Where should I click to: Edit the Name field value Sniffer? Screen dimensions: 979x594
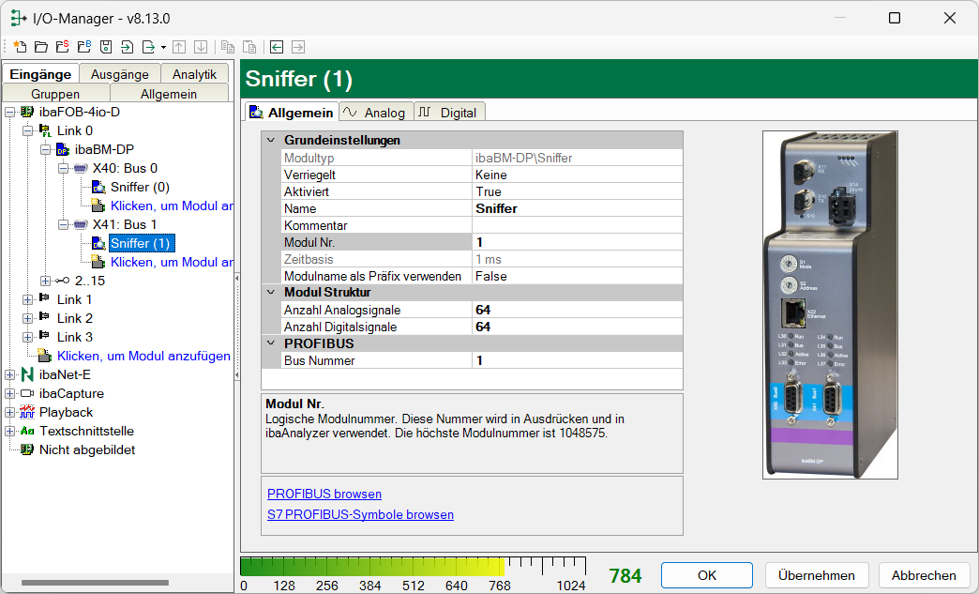point(577,208)
